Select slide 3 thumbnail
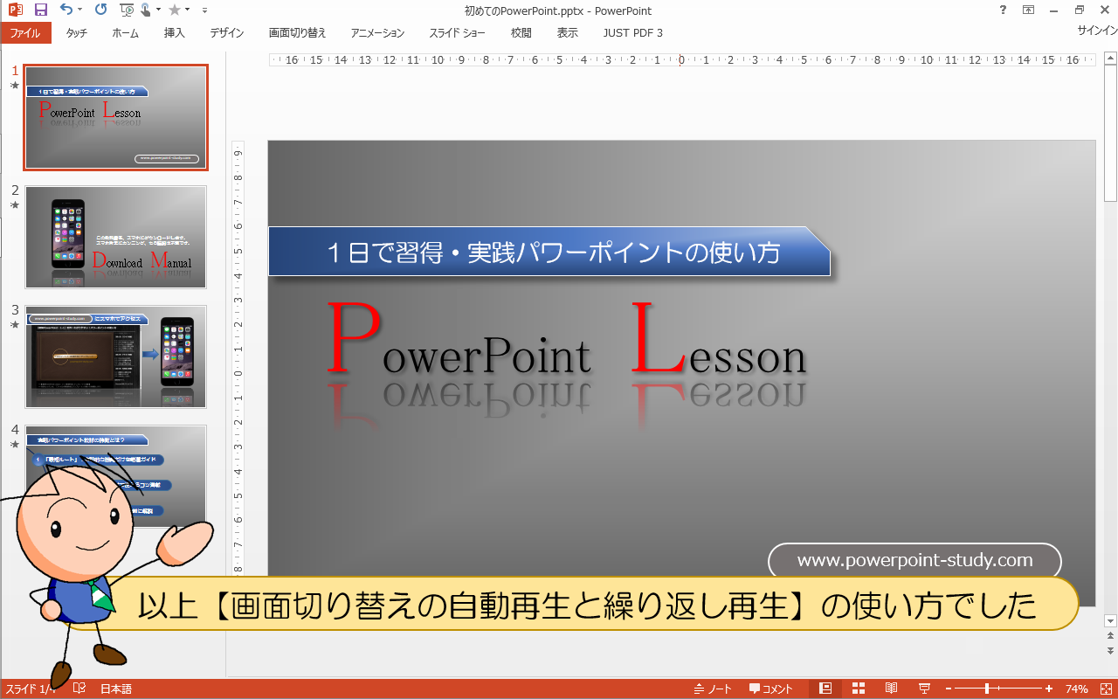 pyautogui.click(x=116, y=356)
